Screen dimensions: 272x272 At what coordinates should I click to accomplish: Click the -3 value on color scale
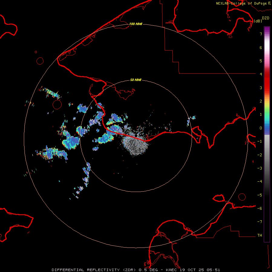(260, 168)
